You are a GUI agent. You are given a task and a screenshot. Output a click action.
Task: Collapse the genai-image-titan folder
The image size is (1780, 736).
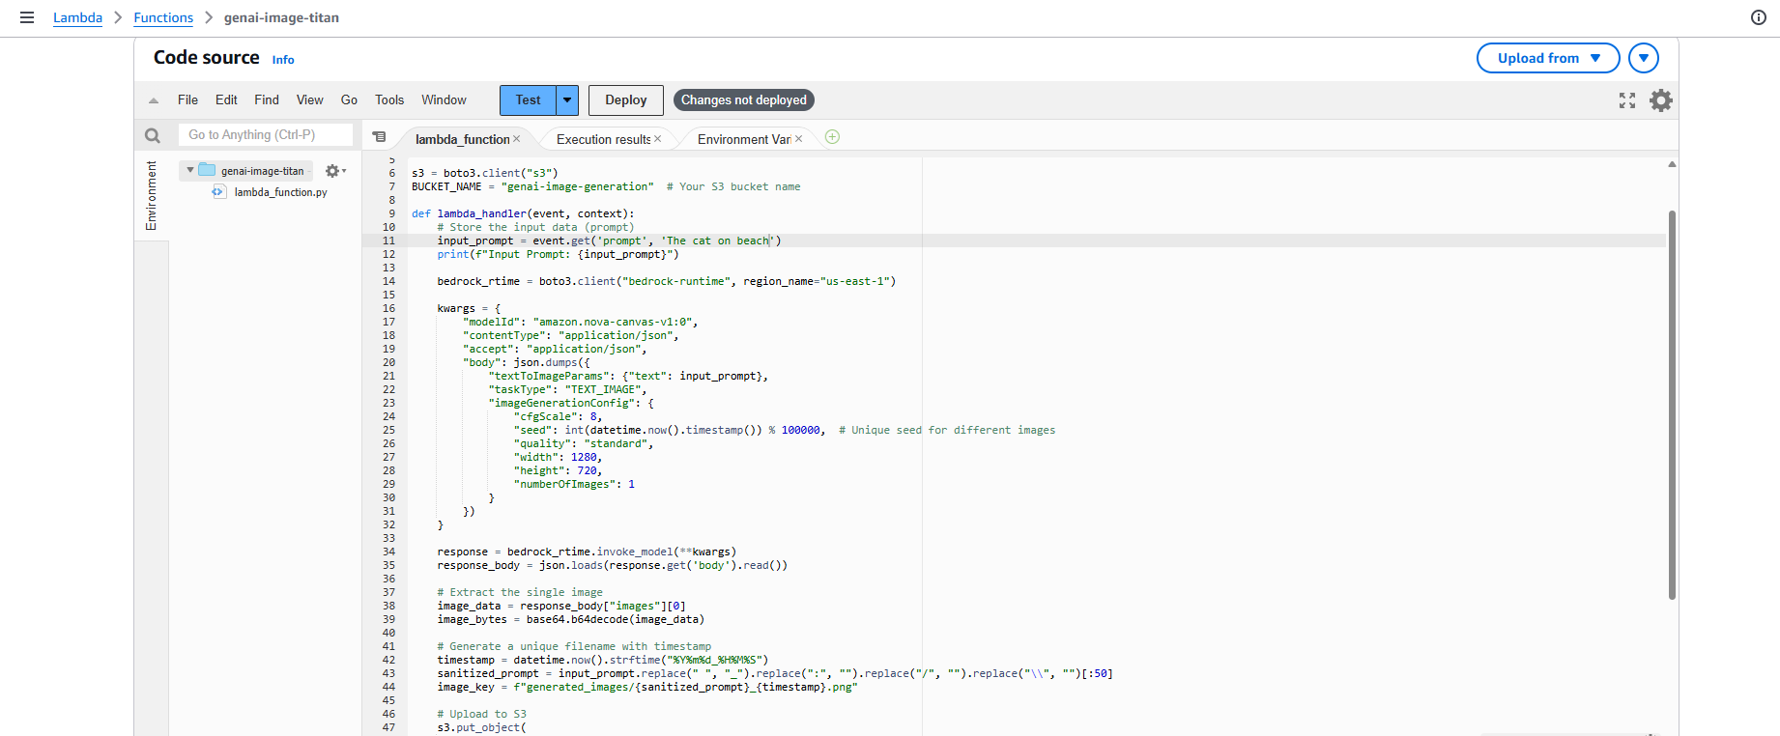coord(190,171)
